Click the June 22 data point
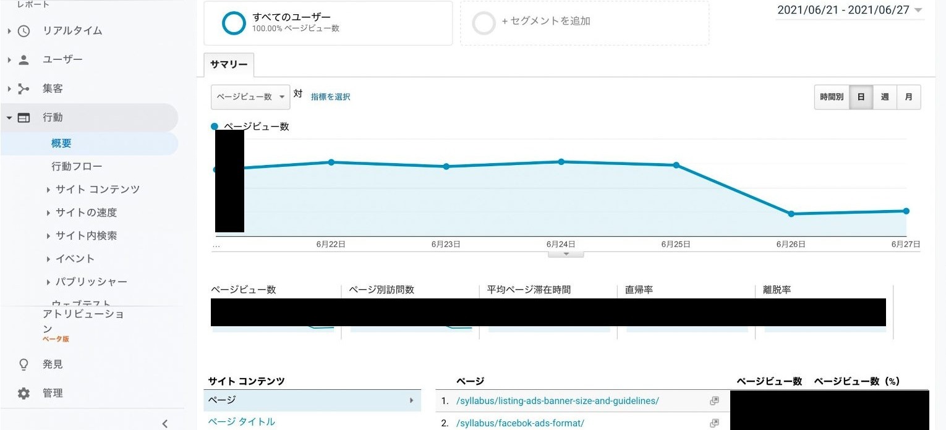Screen dimensions: 946x430 331,162
